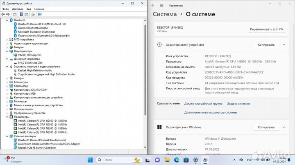Screen dimensions: 295x165
Task: Open the Действие menu
Action: click(18, 9)
